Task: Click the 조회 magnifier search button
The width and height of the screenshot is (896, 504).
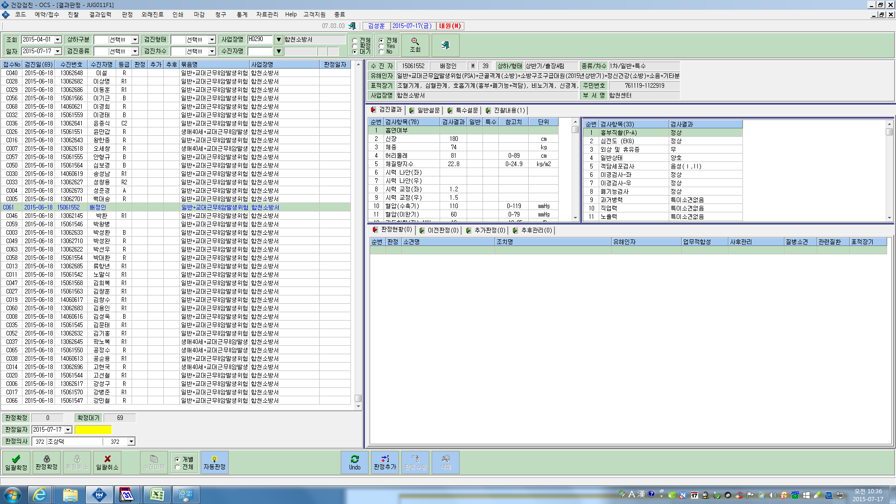Action: 415,45
